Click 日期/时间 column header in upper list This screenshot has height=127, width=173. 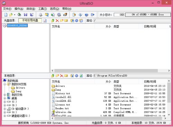coord(150,27)
